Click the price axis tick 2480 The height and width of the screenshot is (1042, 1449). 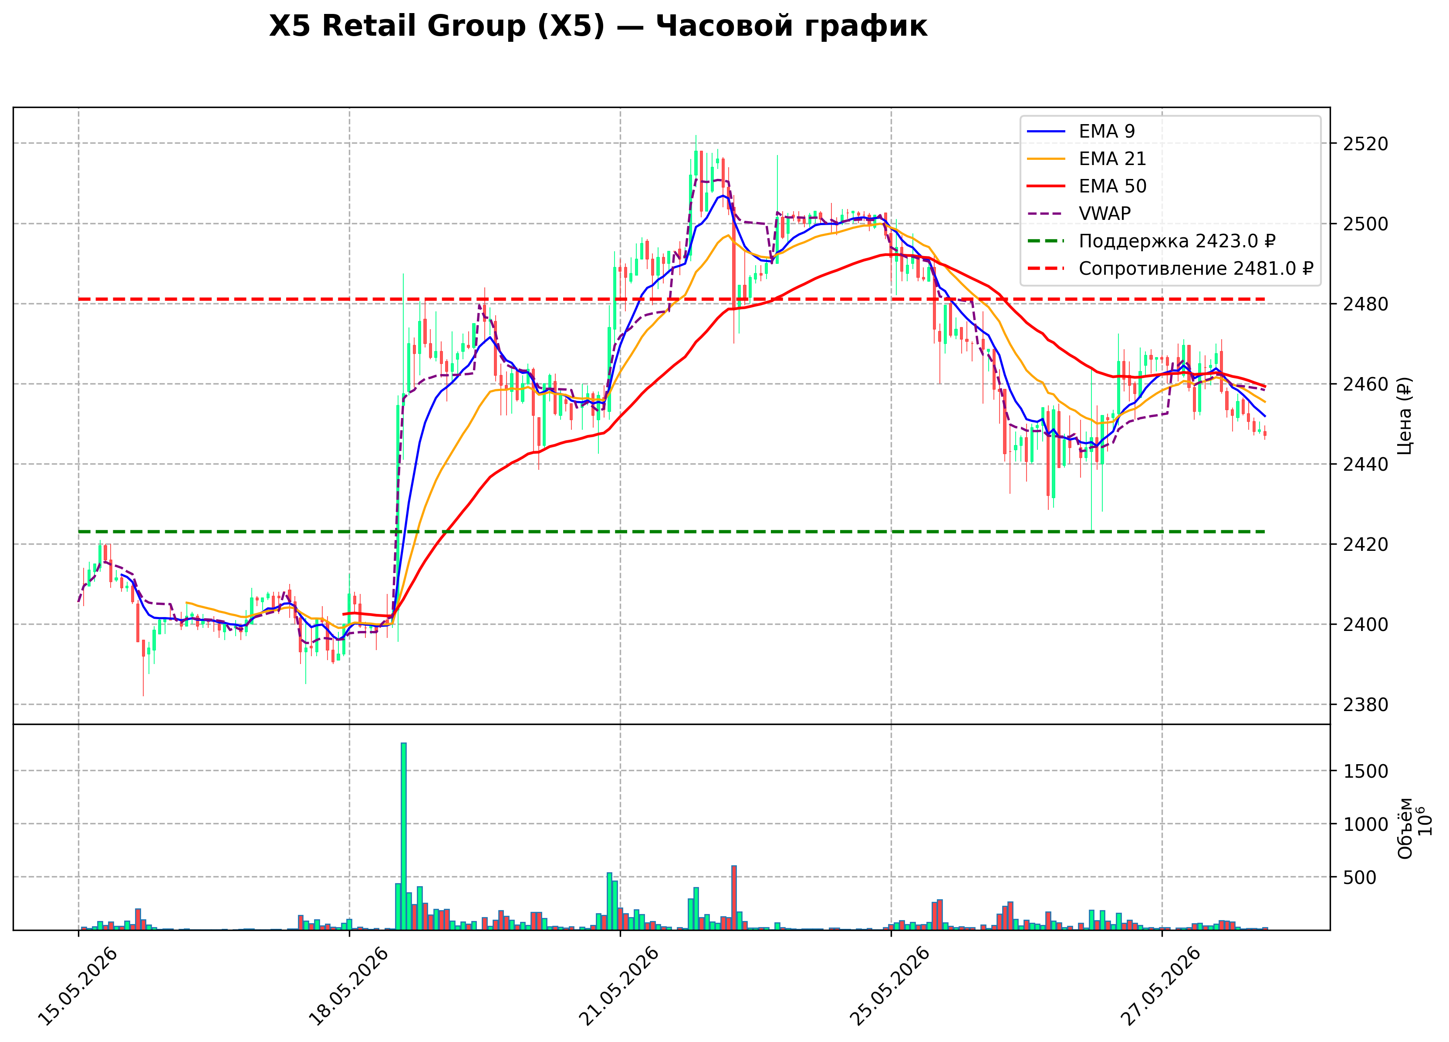(1366, 305)
